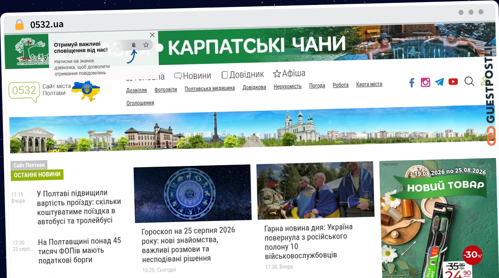Click the muted bell notification icon

pyautogui.click(x=134, y=45)
